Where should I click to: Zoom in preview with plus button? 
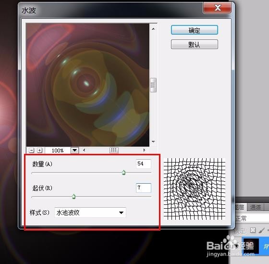tap(39, 151)
